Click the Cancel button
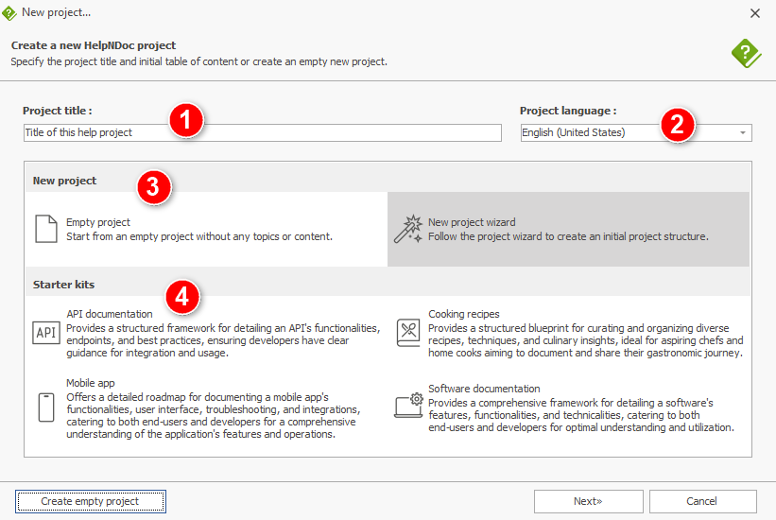Screen dimensions: 776x520 click(703, 501)
